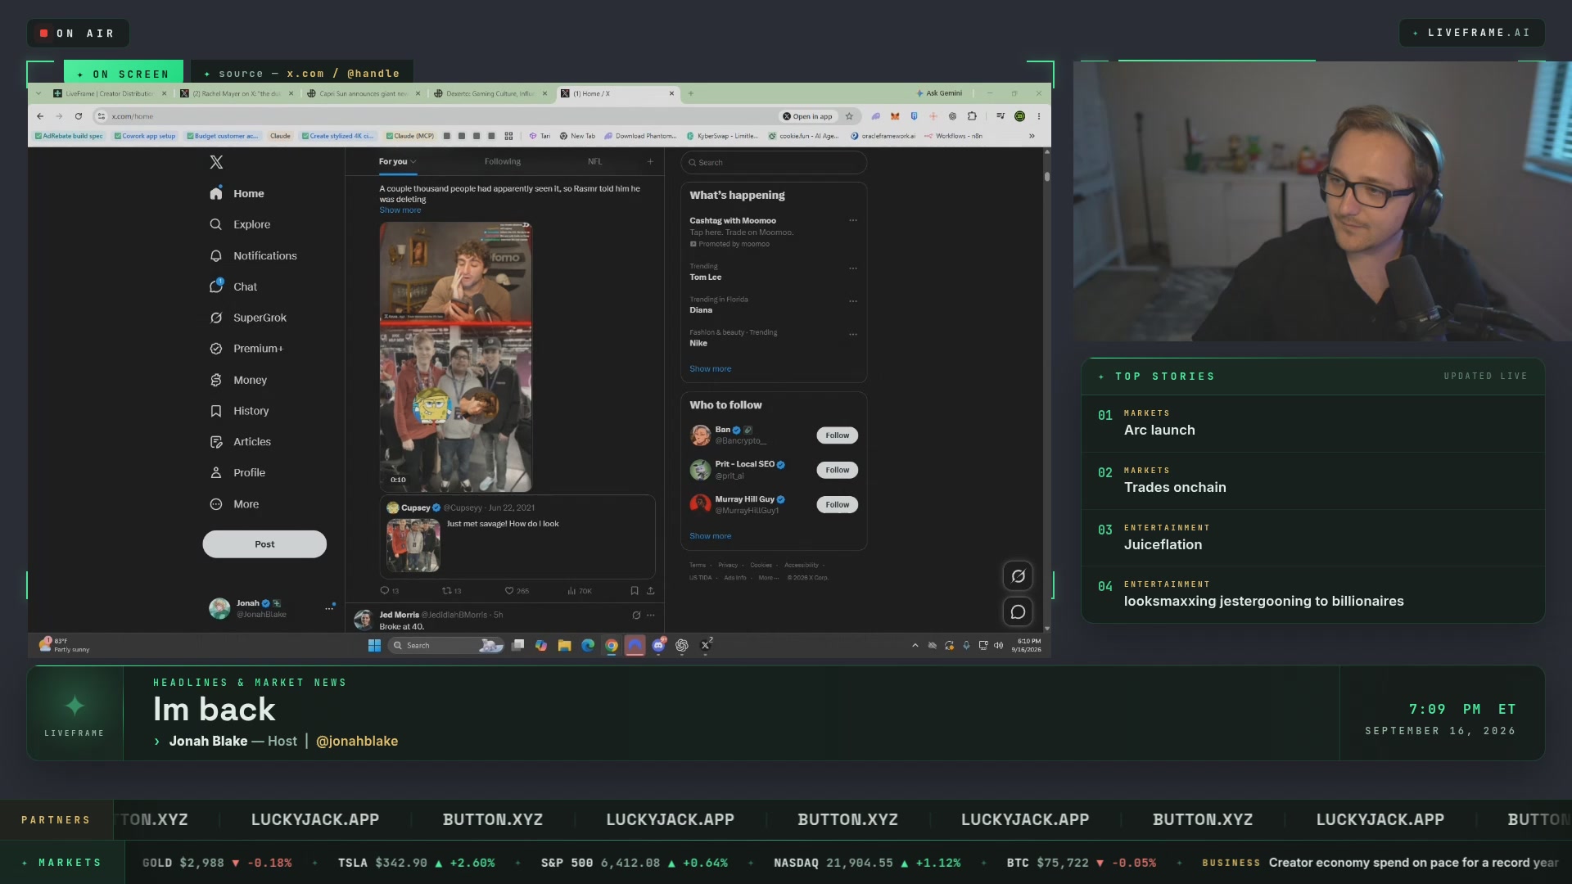1572x884 pixels.
Task: Open Money in the X sidebar
Action: [x=238, y=380]
